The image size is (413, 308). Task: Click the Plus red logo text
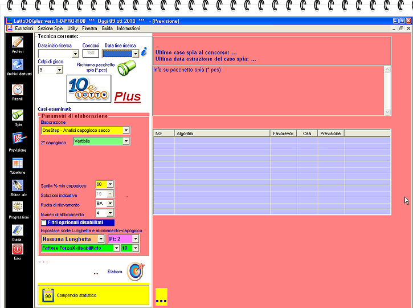click(128, 97)
